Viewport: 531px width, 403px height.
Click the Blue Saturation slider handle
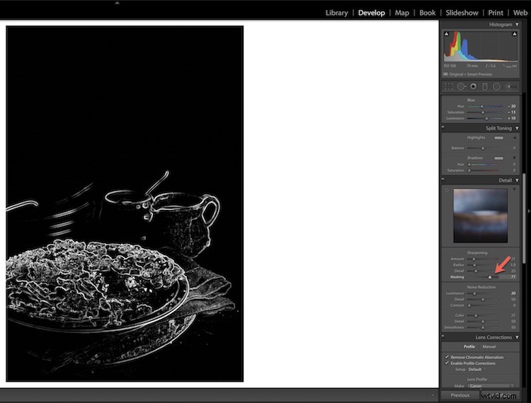click(483, 112)
